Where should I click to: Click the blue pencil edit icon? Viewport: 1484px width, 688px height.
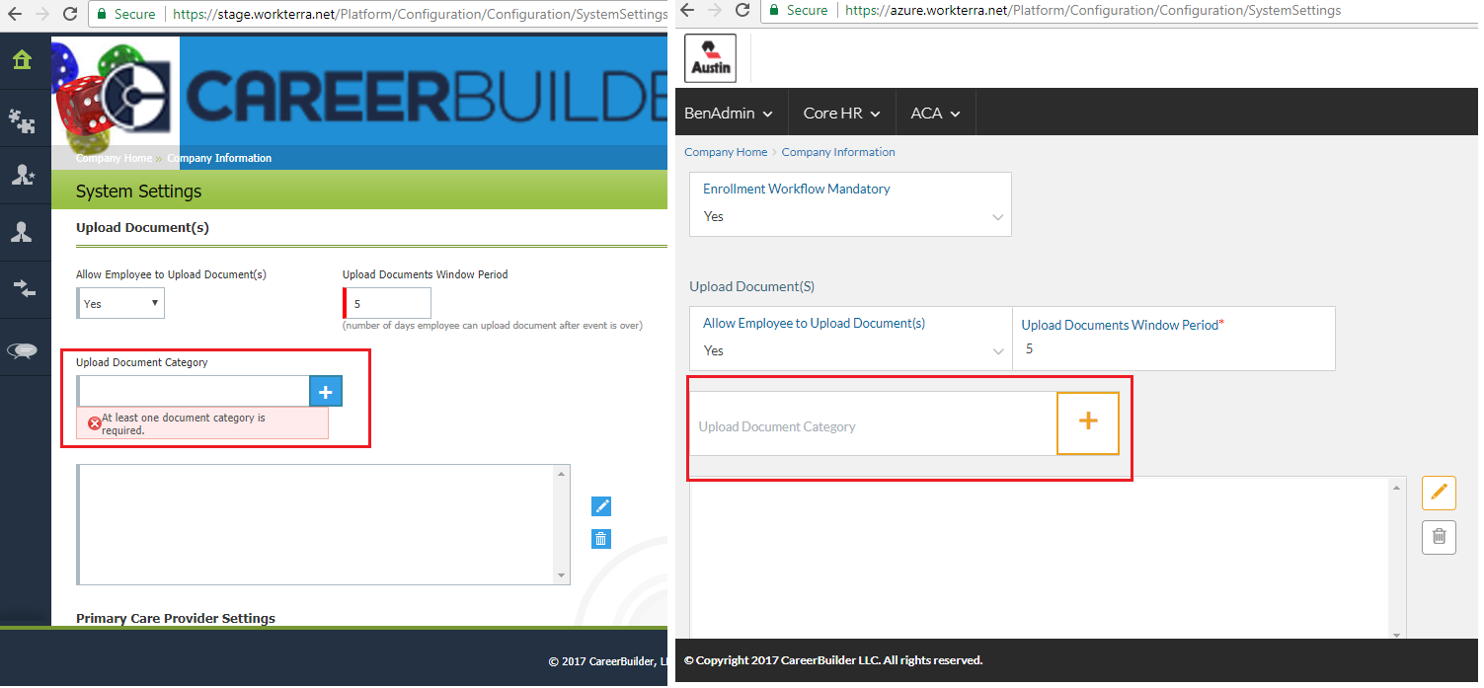pos(601,506)
